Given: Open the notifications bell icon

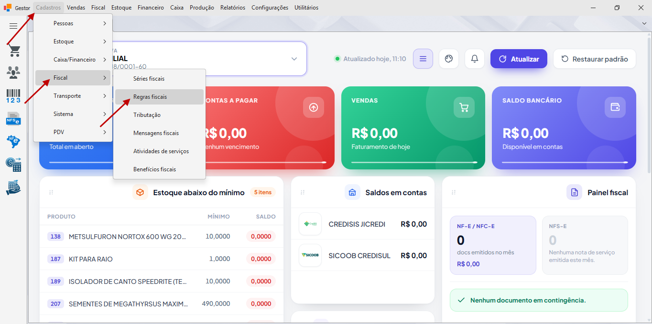Looking at the screenshot, I should [x=474, y=59].
